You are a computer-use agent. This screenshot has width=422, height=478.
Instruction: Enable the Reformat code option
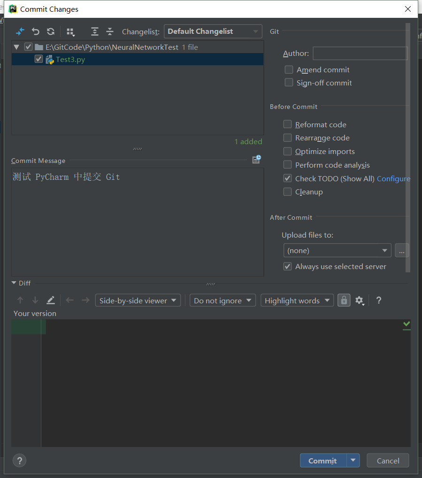point(287,124)
